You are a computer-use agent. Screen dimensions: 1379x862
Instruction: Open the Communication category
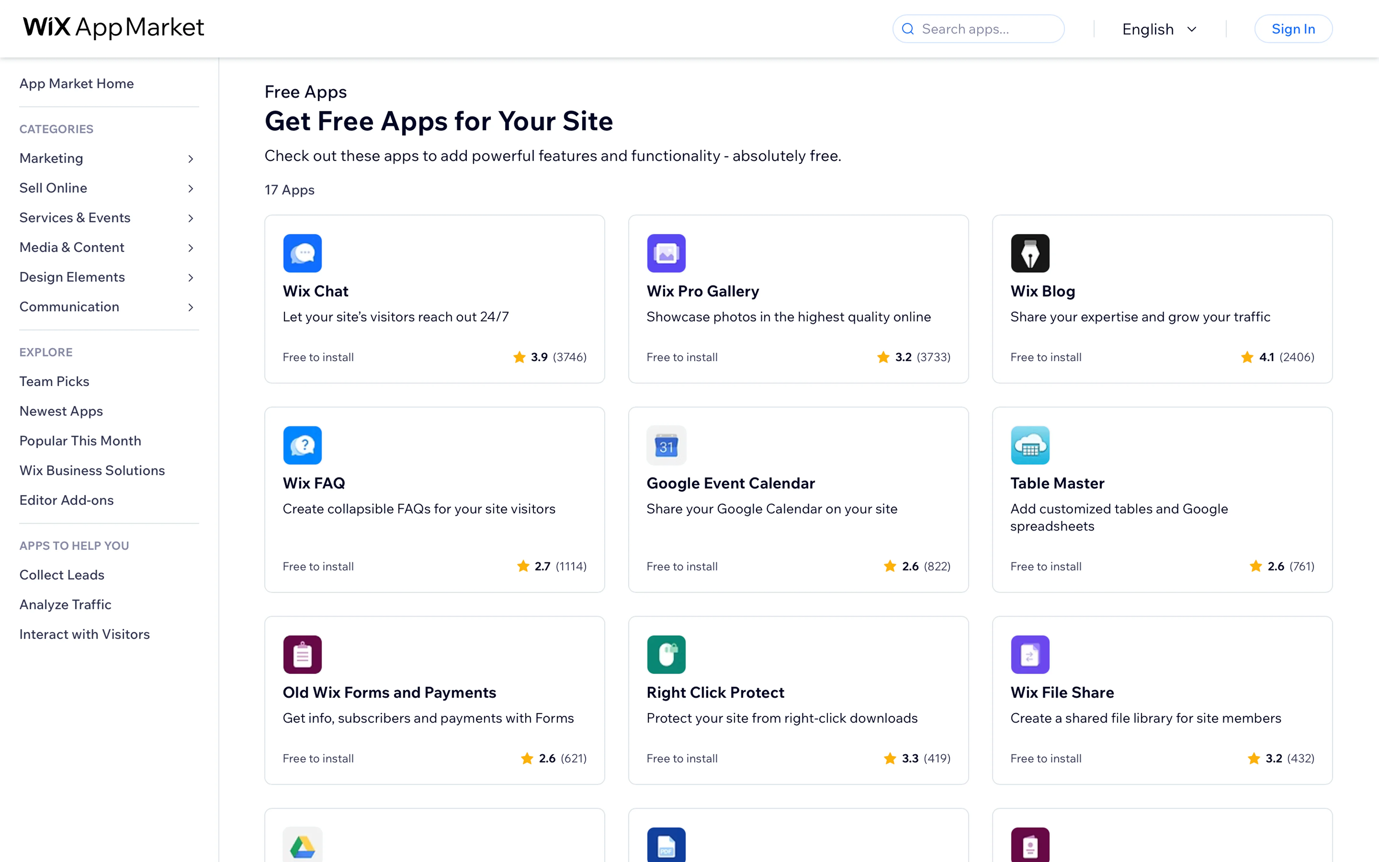point(69,306)
